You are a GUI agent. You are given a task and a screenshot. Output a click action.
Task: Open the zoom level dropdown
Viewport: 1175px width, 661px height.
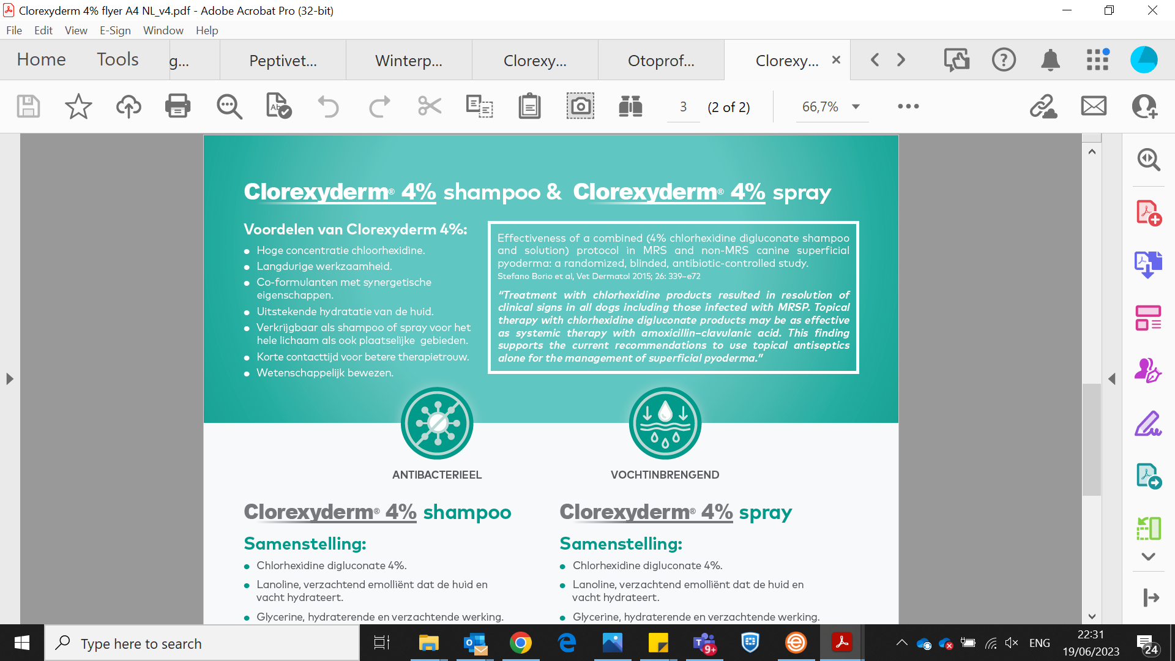(856, 106)
